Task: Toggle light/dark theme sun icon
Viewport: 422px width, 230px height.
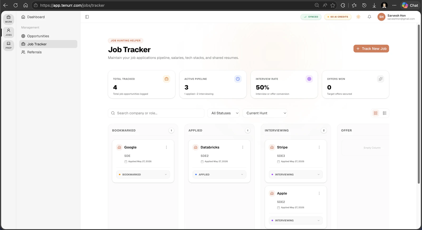Action: pyautogui.click(x=358, y=17)
